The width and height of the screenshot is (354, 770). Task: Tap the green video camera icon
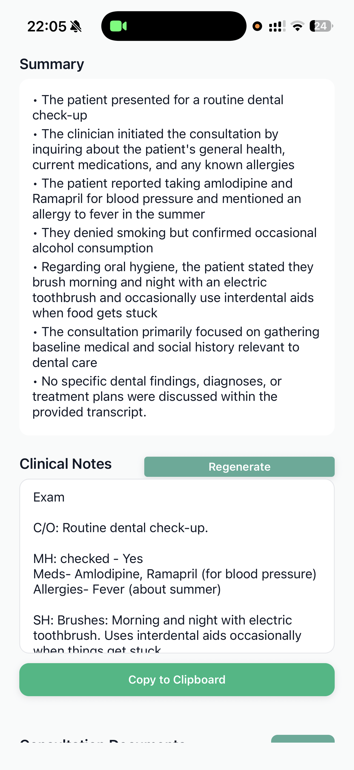coord(118,26)
